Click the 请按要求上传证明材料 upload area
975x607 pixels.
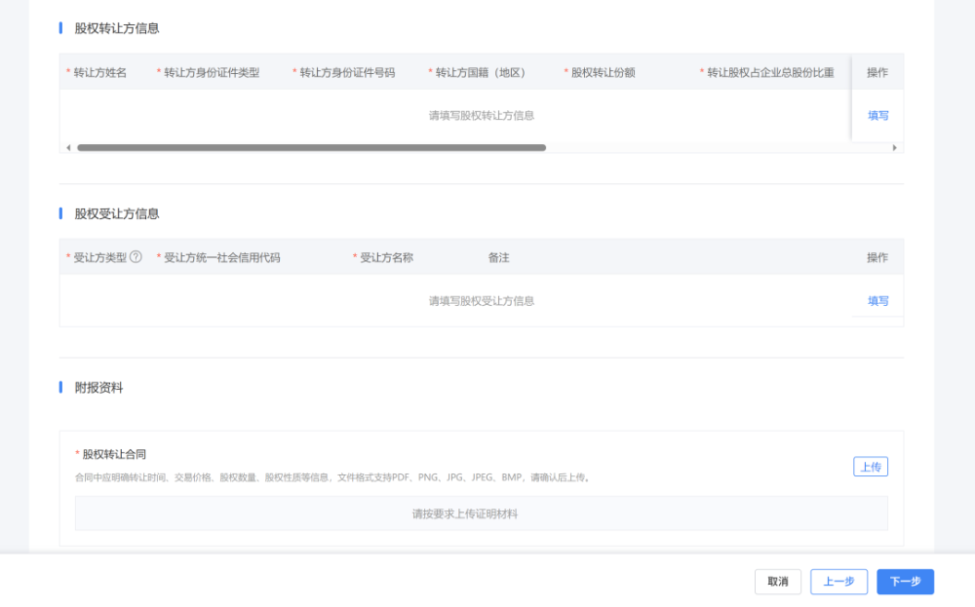(x=482, y=513)
